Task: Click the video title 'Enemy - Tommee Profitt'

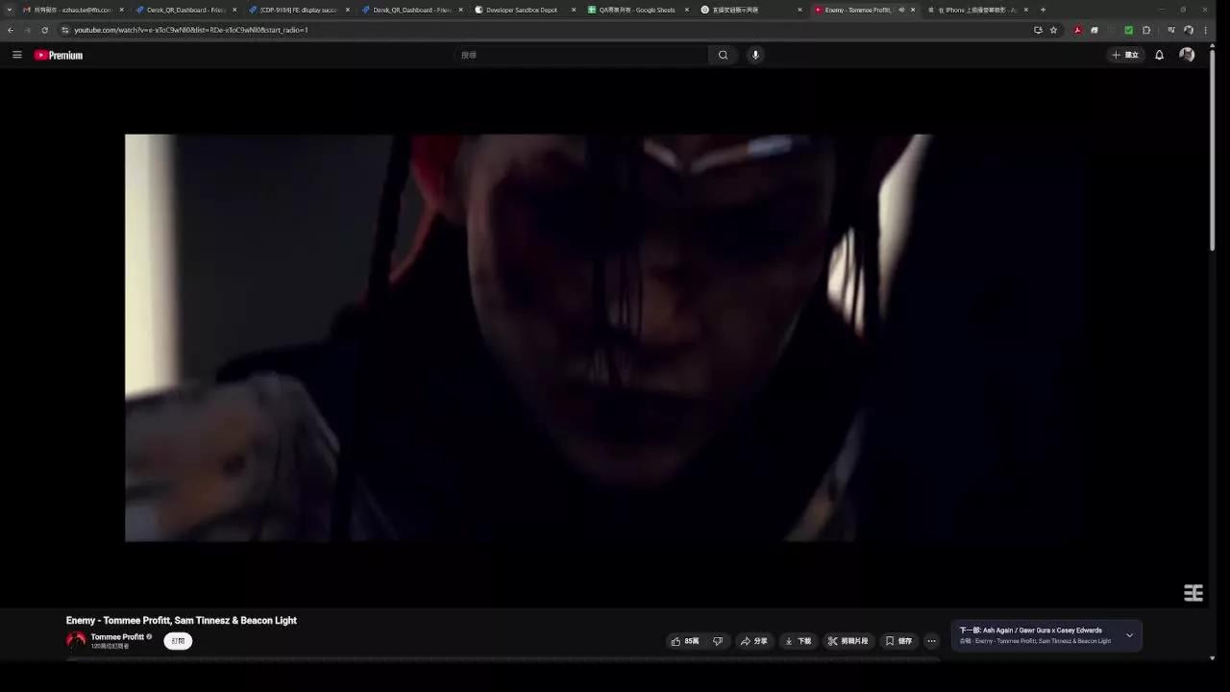Action: coord(182,621)
